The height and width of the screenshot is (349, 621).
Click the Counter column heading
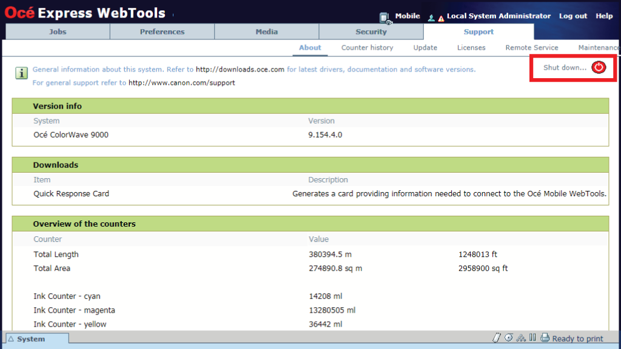[47, 239]
